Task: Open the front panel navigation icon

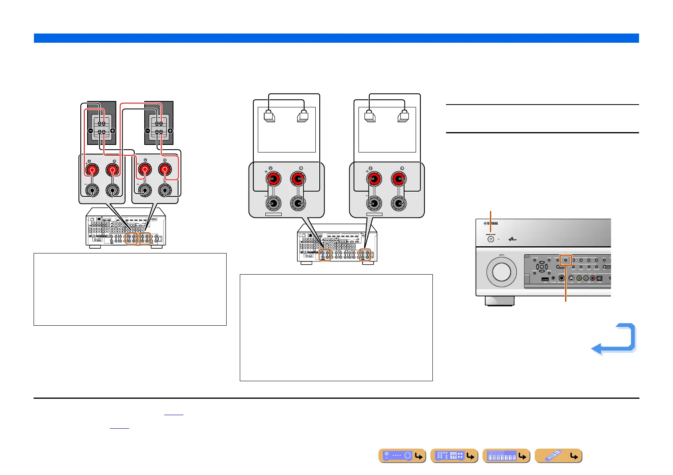Action: point(402,456)
